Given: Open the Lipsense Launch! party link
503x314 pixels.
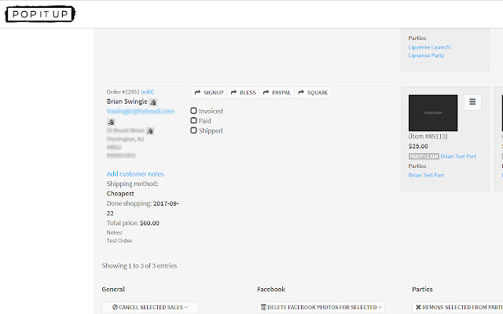Looking at the screenshot, I should click(430, 47).
